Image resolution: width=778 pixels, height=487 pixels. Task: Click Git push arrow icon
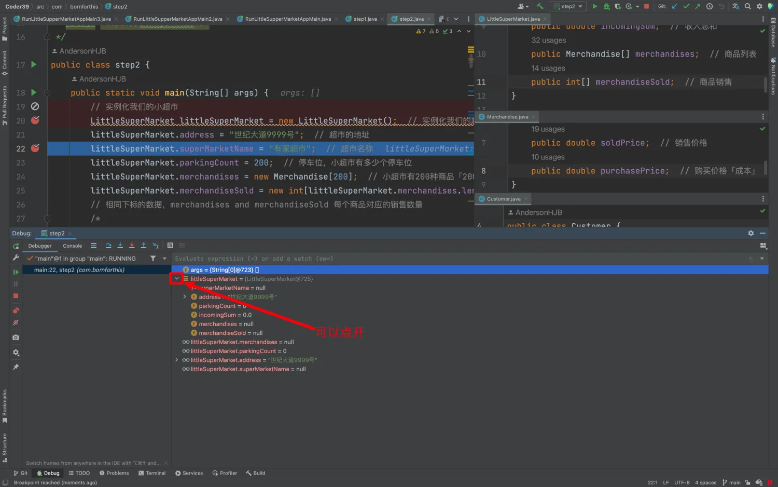coord(698,6)
